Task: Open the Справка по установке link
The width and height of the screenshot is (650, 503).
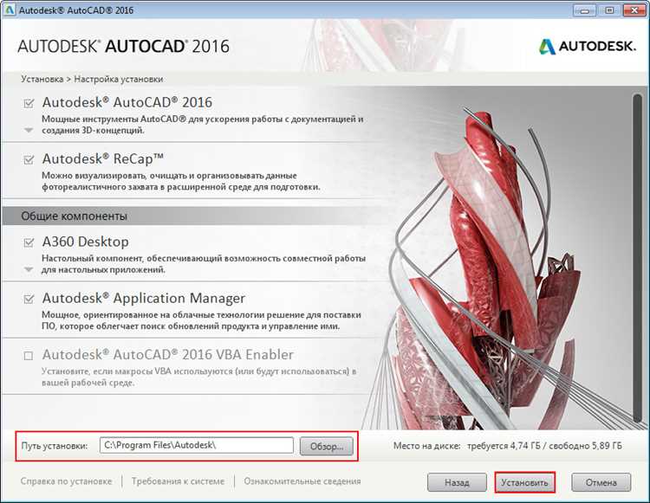Action: [67, 481]
